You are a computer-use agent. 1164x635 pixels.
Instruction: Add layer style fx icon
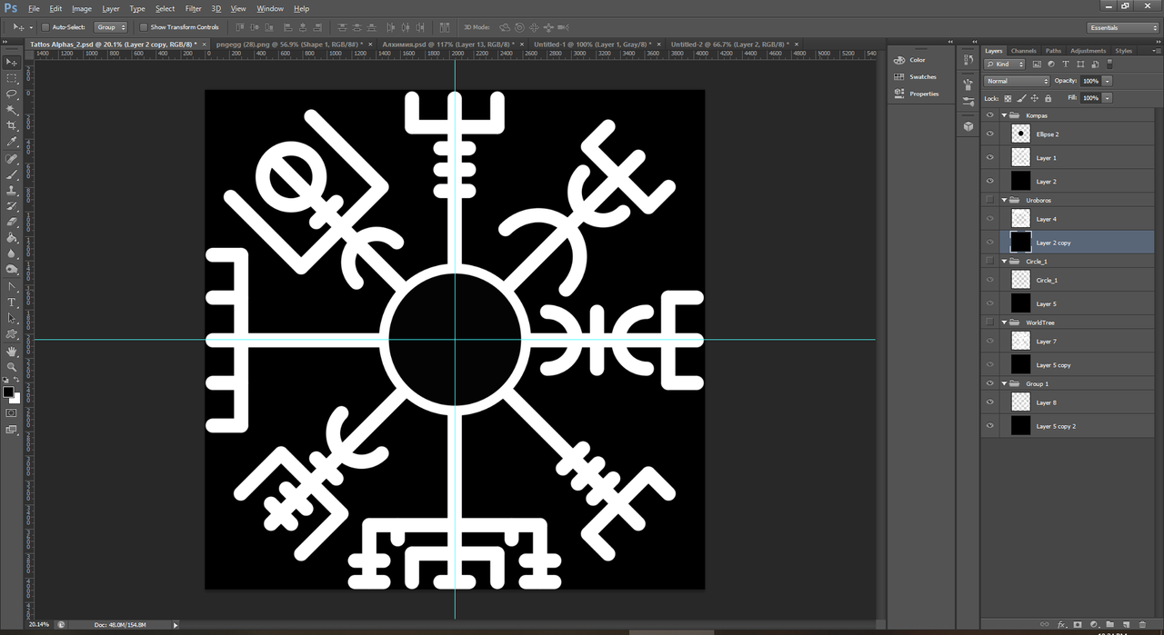tap(1061, 625)
